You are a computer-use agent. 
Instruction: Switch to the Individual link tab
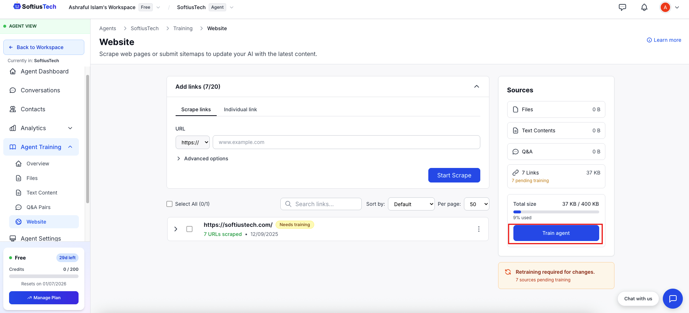tap(240, 109)
